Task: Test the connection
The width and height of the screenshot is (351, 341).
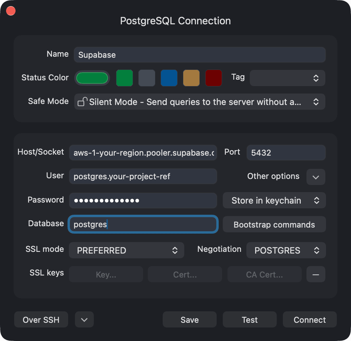Action: click(250, 319)
